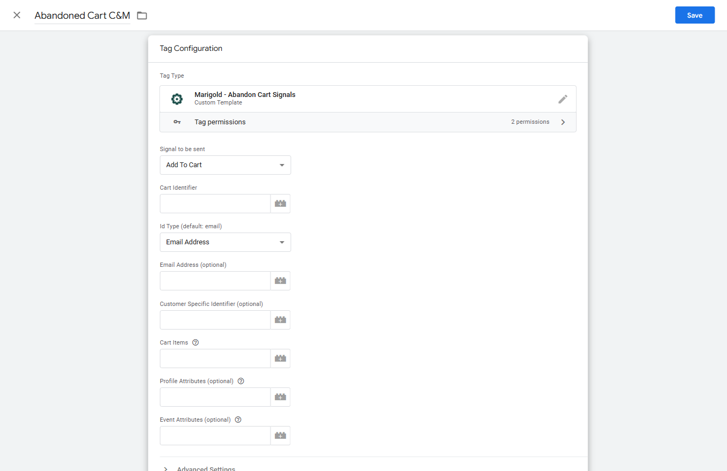Open Tag permissions details

pos(368,122)
